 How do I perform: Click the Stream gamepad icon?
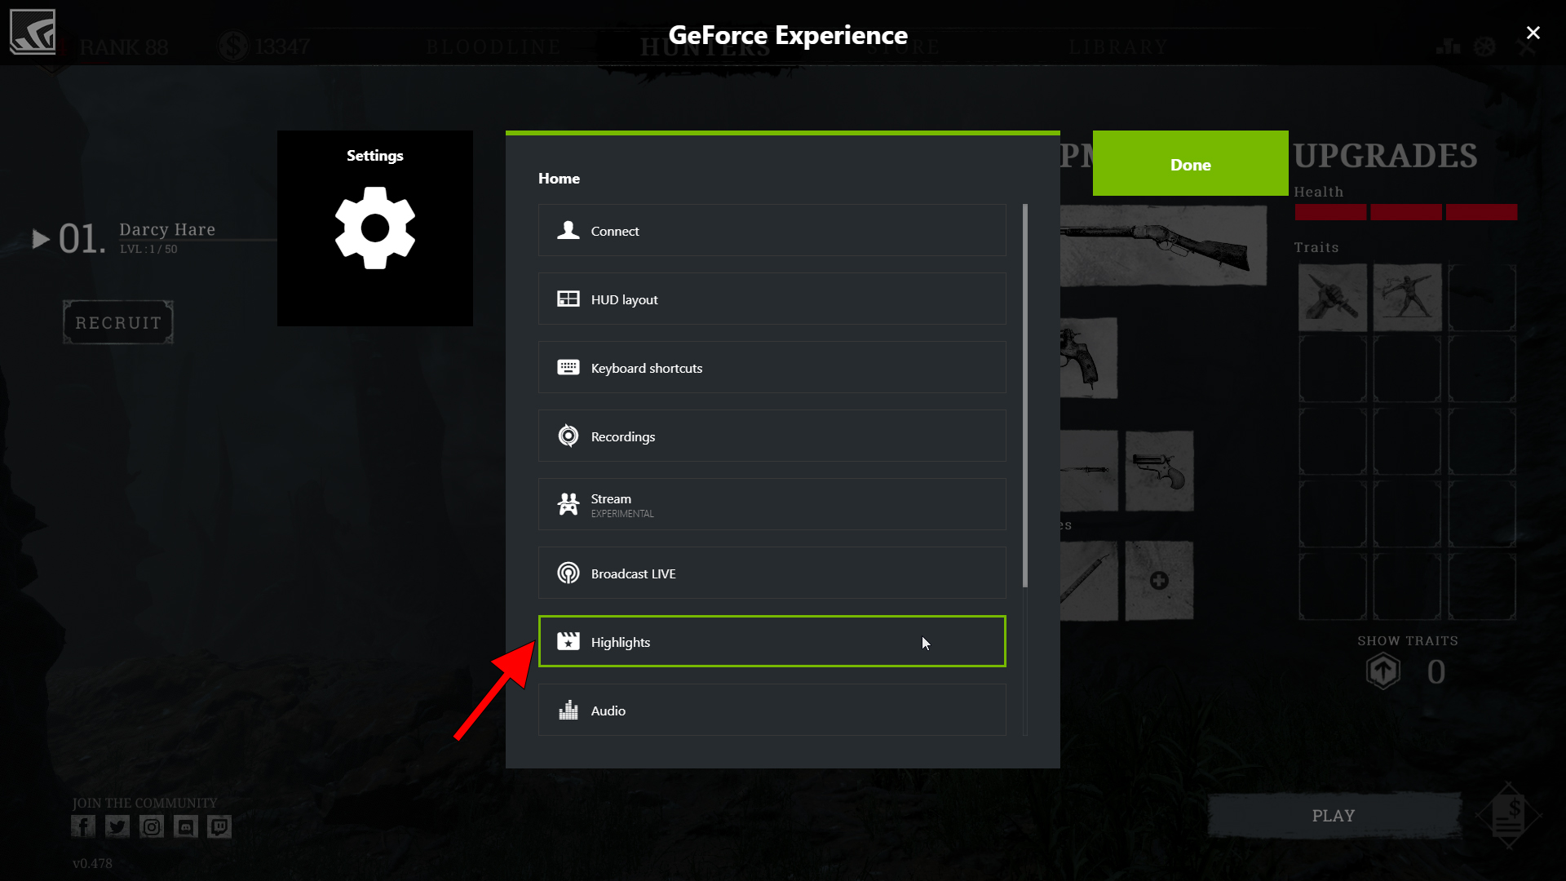click(x=568, y=504)
